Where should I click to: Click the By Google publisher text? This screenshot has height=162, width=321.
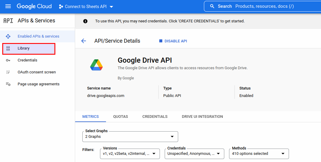(x=126, y=78)
